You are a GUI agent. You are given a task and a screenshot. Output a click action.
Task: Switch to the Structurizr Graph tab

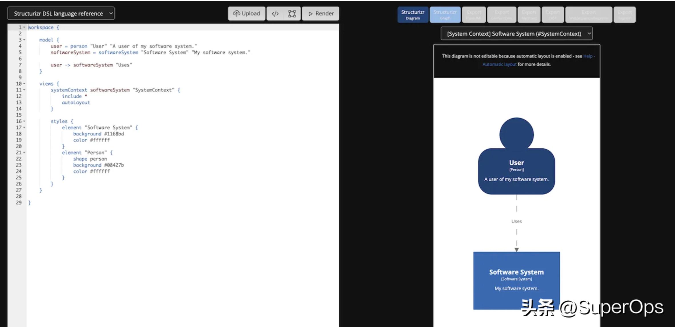[445, 15]
